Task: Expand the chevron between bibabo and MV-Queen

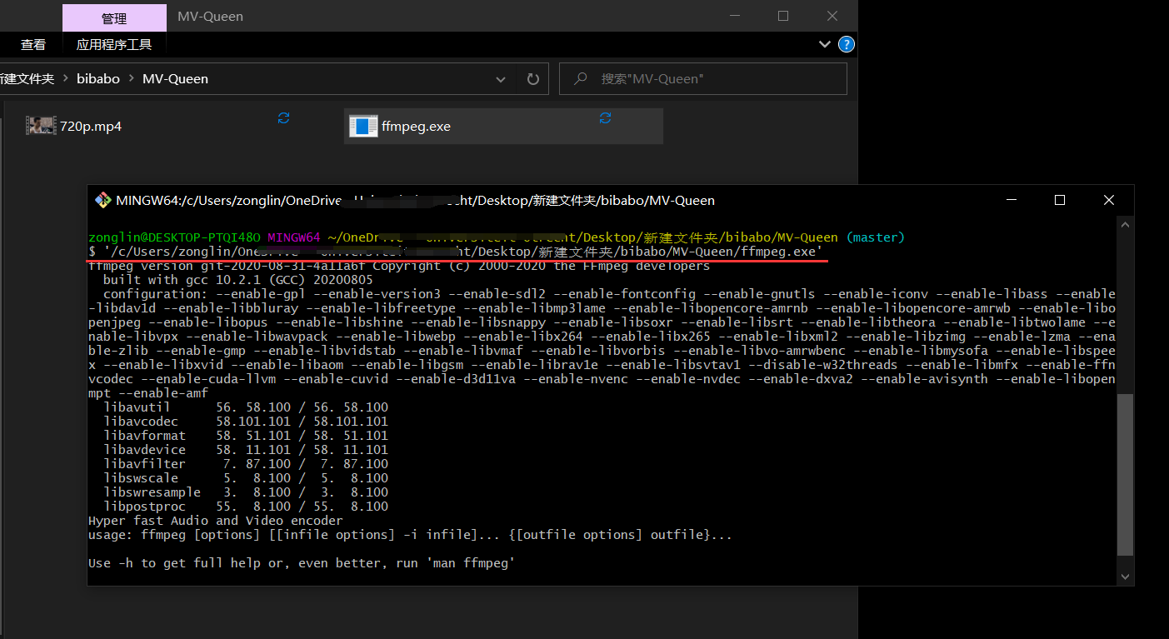Action: pyautogui.click(x=132, y=78)
